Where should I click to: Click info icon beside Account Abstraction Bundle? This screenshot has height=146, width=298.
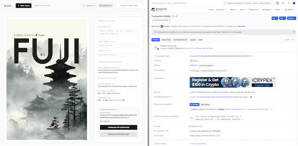pyautogui.click(x=170, y=20)
